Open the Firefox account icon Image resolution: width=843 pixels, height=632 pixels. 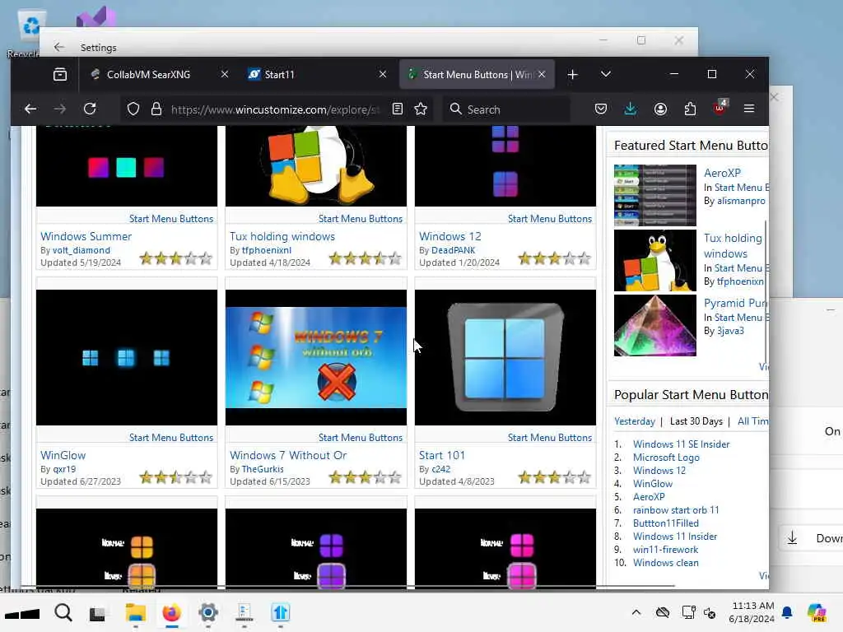pos(661,109)
